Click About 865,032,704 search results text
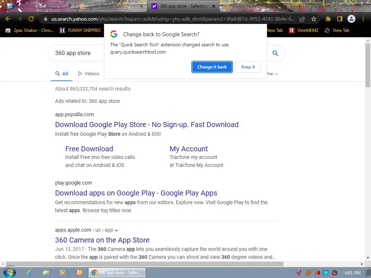 [x=93, y=89]
